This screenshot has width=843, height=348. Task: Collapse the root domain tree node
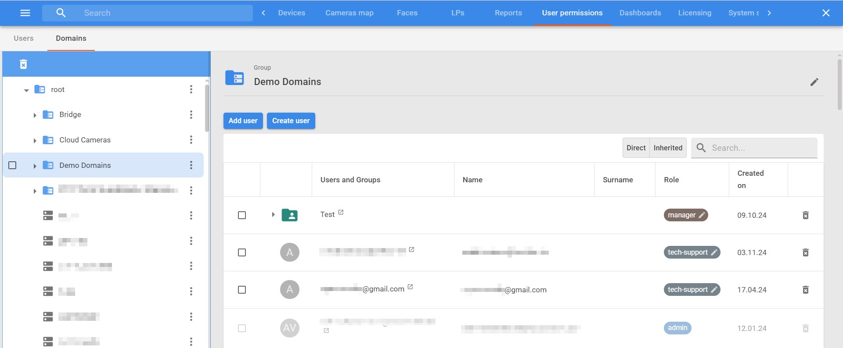26,90
